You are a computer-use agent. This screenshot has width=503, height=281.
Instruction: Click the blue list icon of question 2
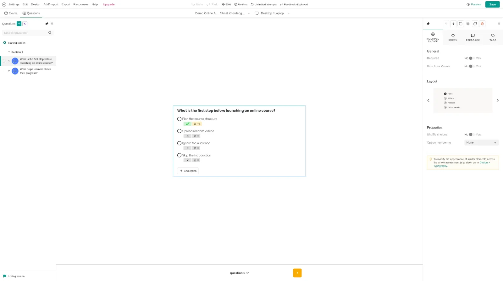[15, 71]
